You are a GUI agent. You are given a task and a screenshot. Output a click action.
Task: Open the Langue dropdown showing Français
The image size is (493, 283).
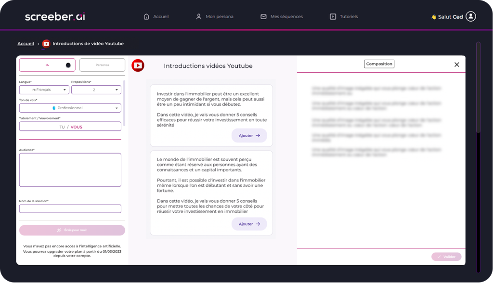(x=44, y=90)
